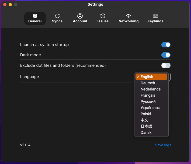Viewport: 191px width, 164px height.
Task: Turn off the Dark mode switch
Action: point(166,55)
